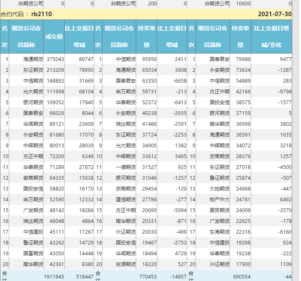The image size is (301, 281).
Task: Click 广发期货 volume 48142
Action: pyautogui.click(x=56, y=210)
